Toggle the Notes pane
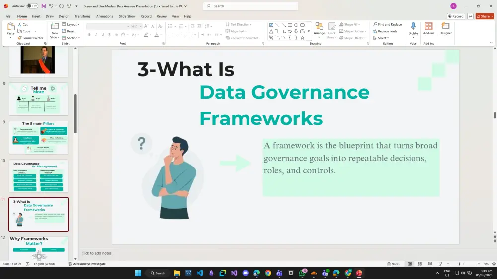 point(393,264)
